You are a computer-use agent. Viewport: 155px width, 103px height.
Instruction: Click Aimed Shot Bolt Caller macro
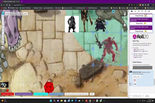point(56,94)
